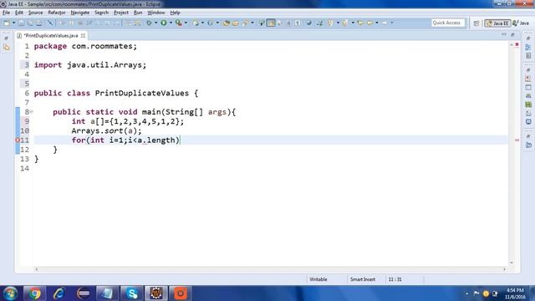Open the Source menu
The image size is (535, 301).
point(35,13)
